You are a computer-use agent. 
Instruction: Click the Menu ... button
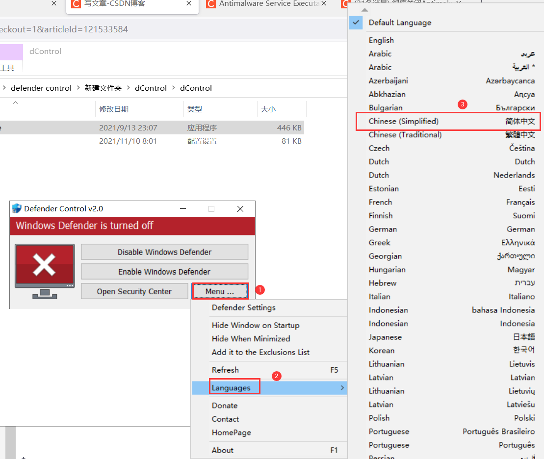pos(220,291)
